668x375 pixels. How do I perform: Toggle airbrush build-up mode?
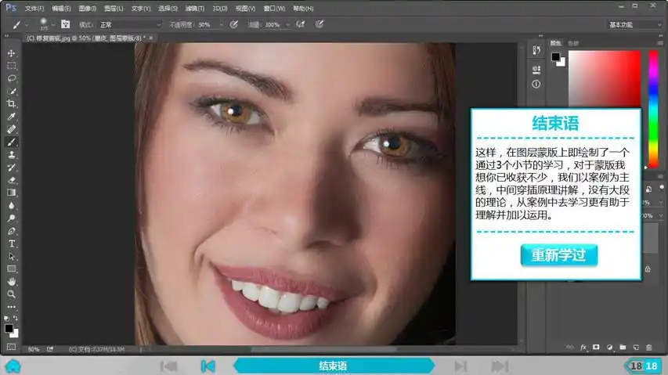tap(300, 24)
